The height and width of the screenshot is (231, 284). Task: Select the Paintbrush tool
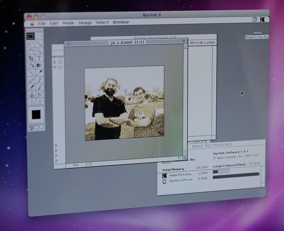(x=40, y=87)
